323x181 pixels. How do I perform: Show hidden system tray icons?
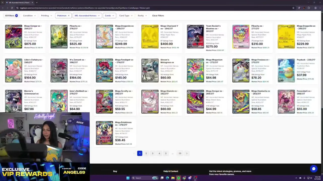pyautogui.click(x=296, y=178)
